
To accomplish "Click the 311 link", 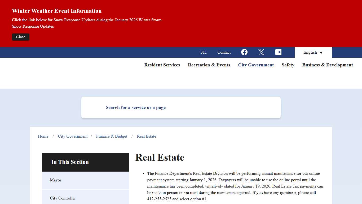I will 204,52.
